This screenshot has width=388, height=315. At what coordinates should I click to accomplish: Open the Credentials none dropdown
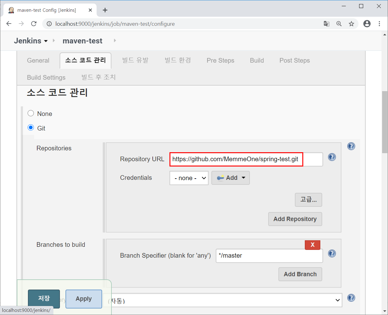pos(189,178)
